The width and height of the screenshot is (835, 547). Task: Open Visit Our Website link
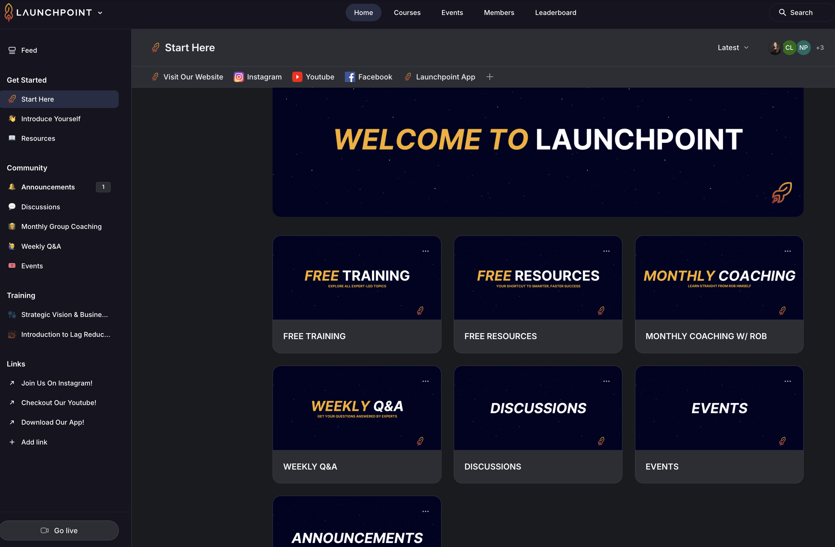click(188, 77)
